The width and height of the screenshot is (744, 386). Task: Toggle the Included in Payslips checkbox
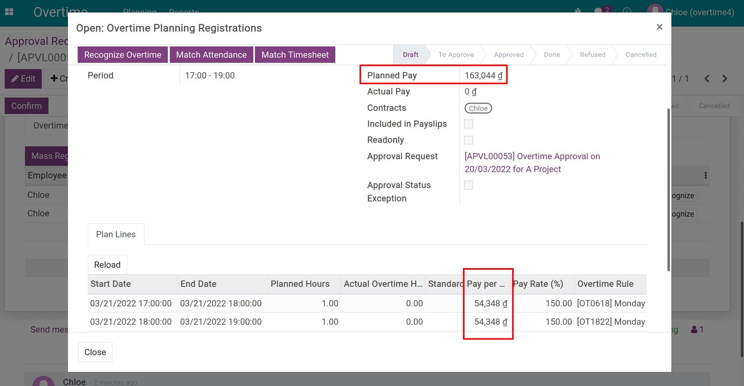pyautogui.click(x=468, y=124)
